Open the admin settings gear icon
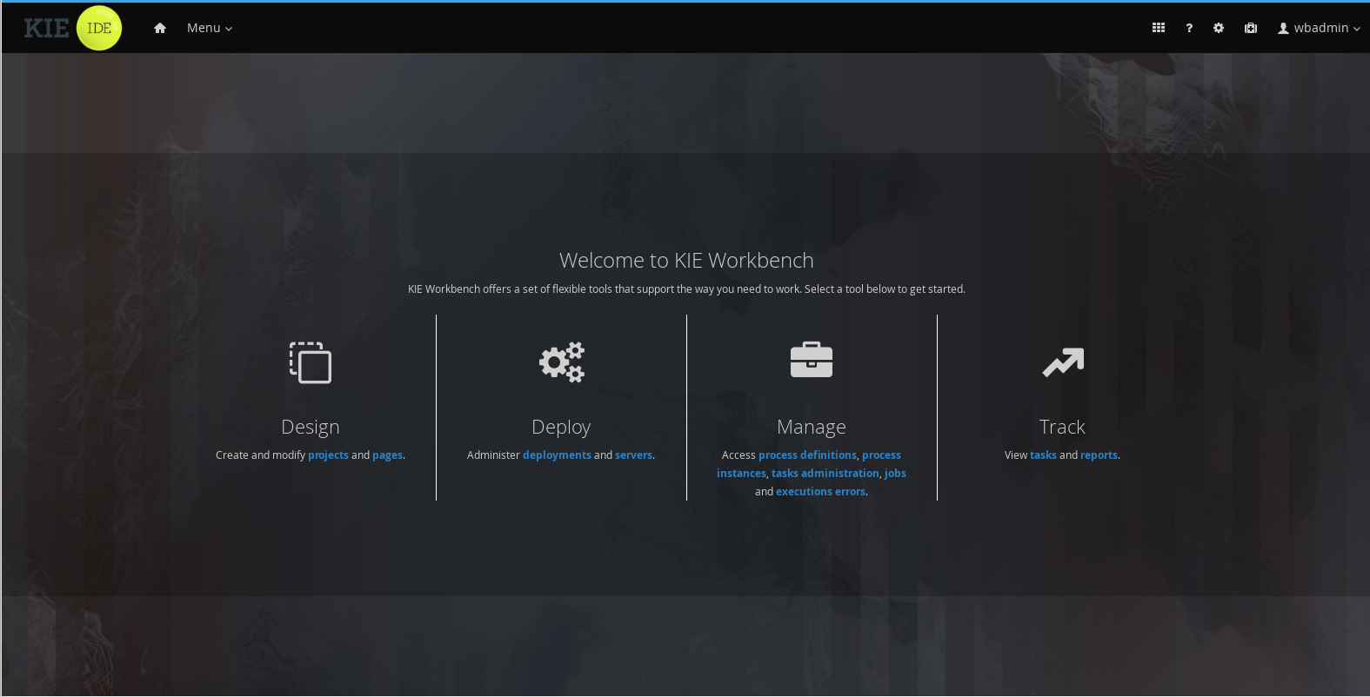The width and height of the screenshot is (1370, 697). tap(1219, 28)
